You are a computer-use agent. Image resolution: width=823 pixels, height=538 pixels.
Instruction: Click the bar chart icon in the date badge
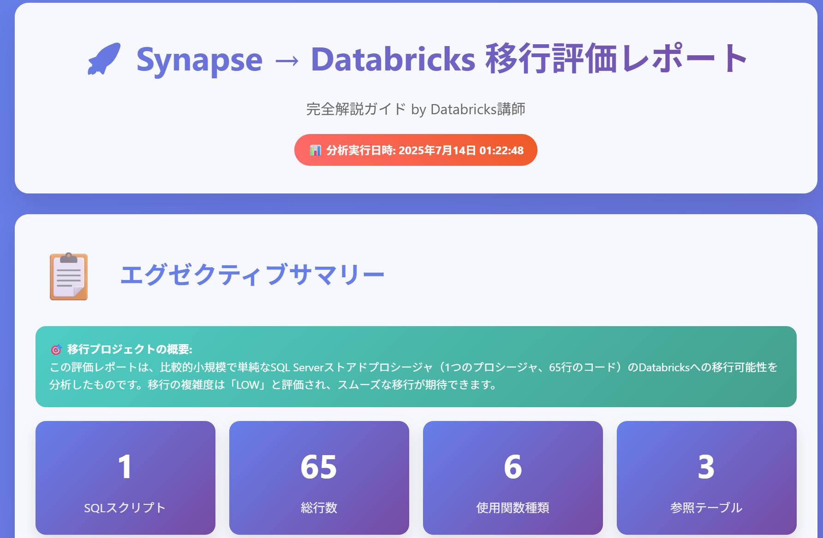click(315, 150)
